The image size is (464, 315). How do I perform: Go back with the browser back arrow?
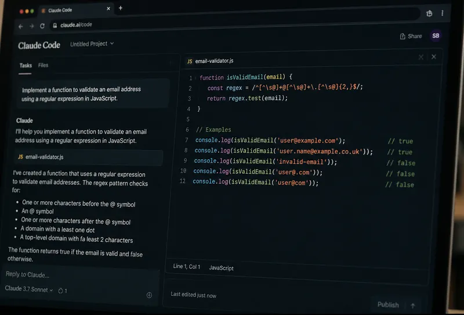[20, 26]
